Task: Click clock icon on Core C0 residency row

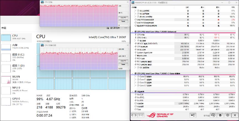Action: [x=138, y=77]
